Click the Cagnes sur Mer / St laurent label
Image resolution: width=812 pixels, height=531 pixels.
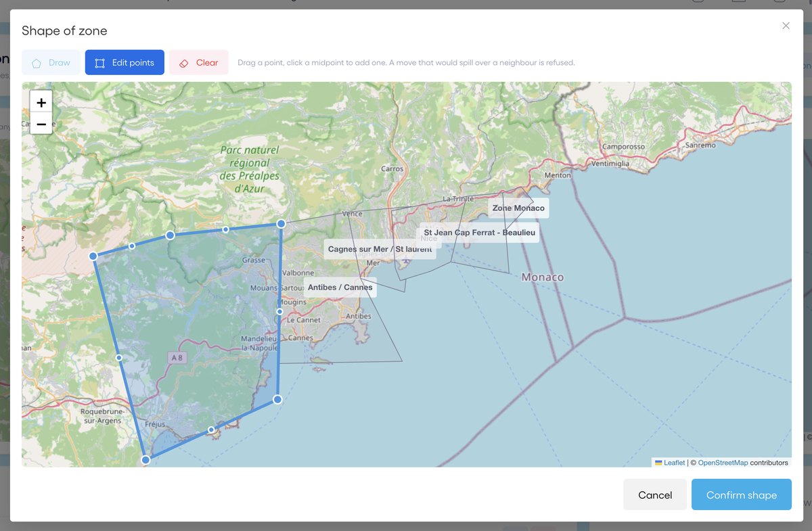tap(380, 249)
